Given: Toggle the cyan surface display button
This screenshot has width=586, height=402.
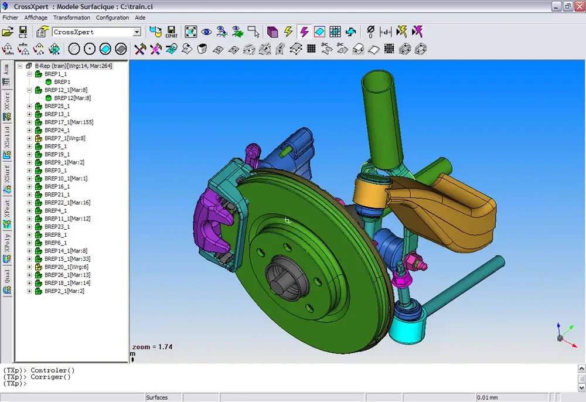Looking at the screenshot, I should pyautogui.click(x=319, y=32).
